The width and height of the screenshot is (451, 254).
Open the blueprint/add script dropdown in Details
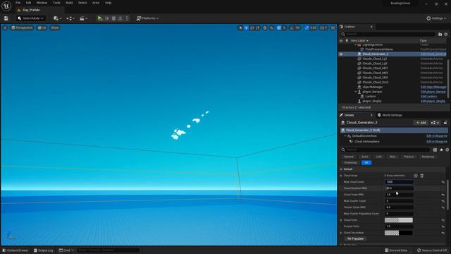point(435,123)
